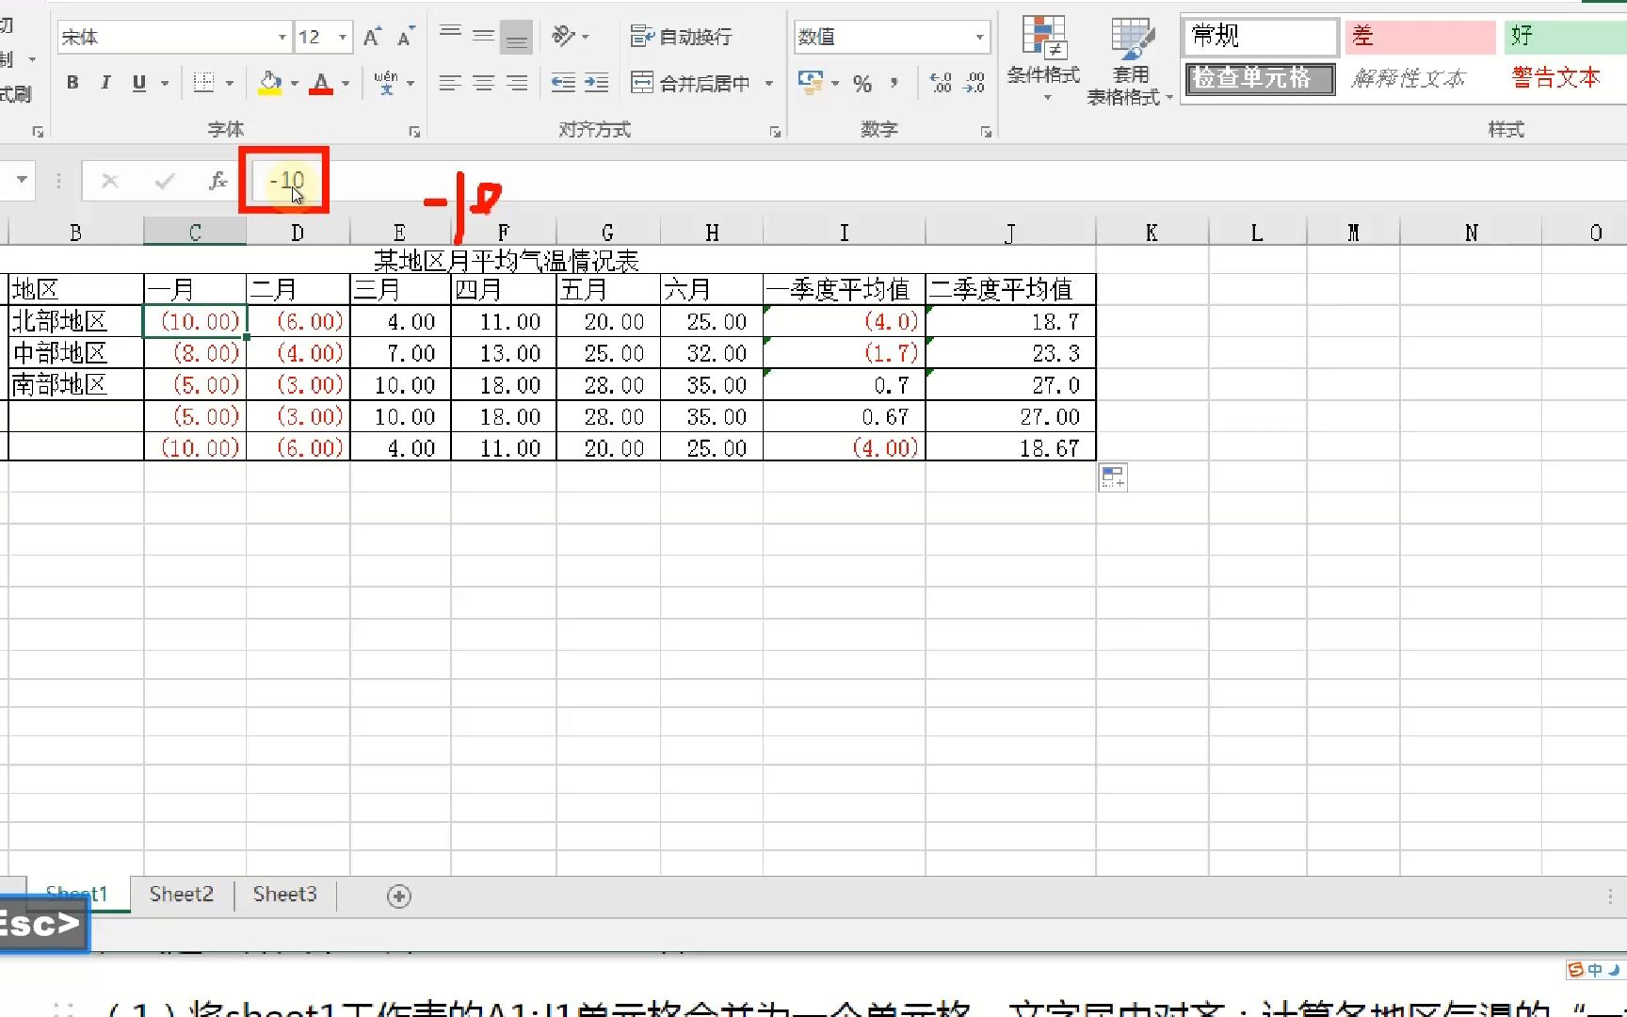Open 对齐方式 alignment dialog launcher

coord(775,132)
